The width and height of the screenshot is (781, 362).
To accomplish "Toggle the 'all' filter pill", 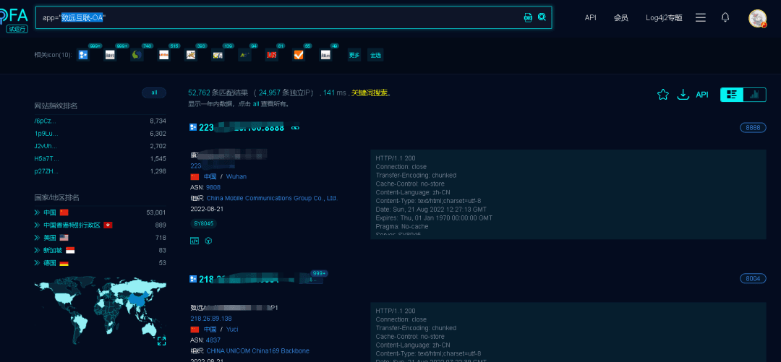I will pyautogui.click(x=154, y=92).
